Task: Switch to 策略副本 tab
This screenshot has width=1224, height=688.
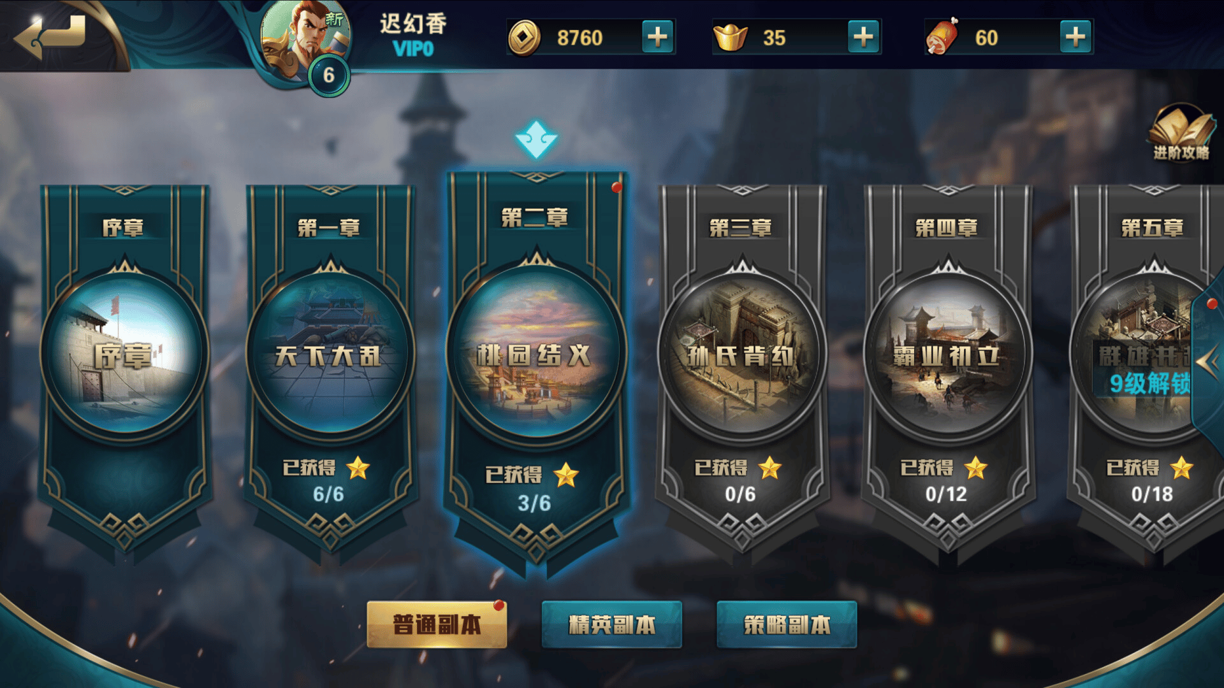Action: 787,624
